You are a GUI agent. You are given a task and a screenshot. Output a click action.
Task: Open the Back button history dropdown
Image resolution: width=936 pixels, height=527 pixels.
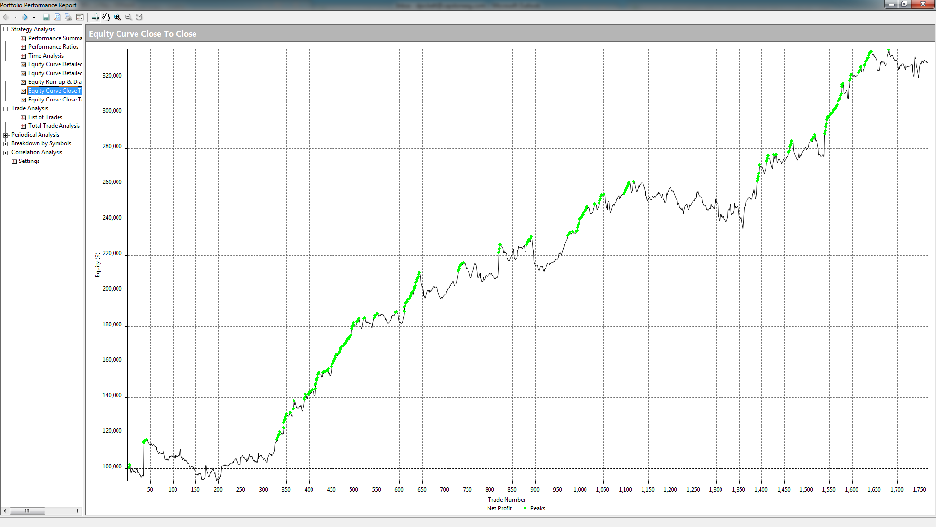click(15, 18)
